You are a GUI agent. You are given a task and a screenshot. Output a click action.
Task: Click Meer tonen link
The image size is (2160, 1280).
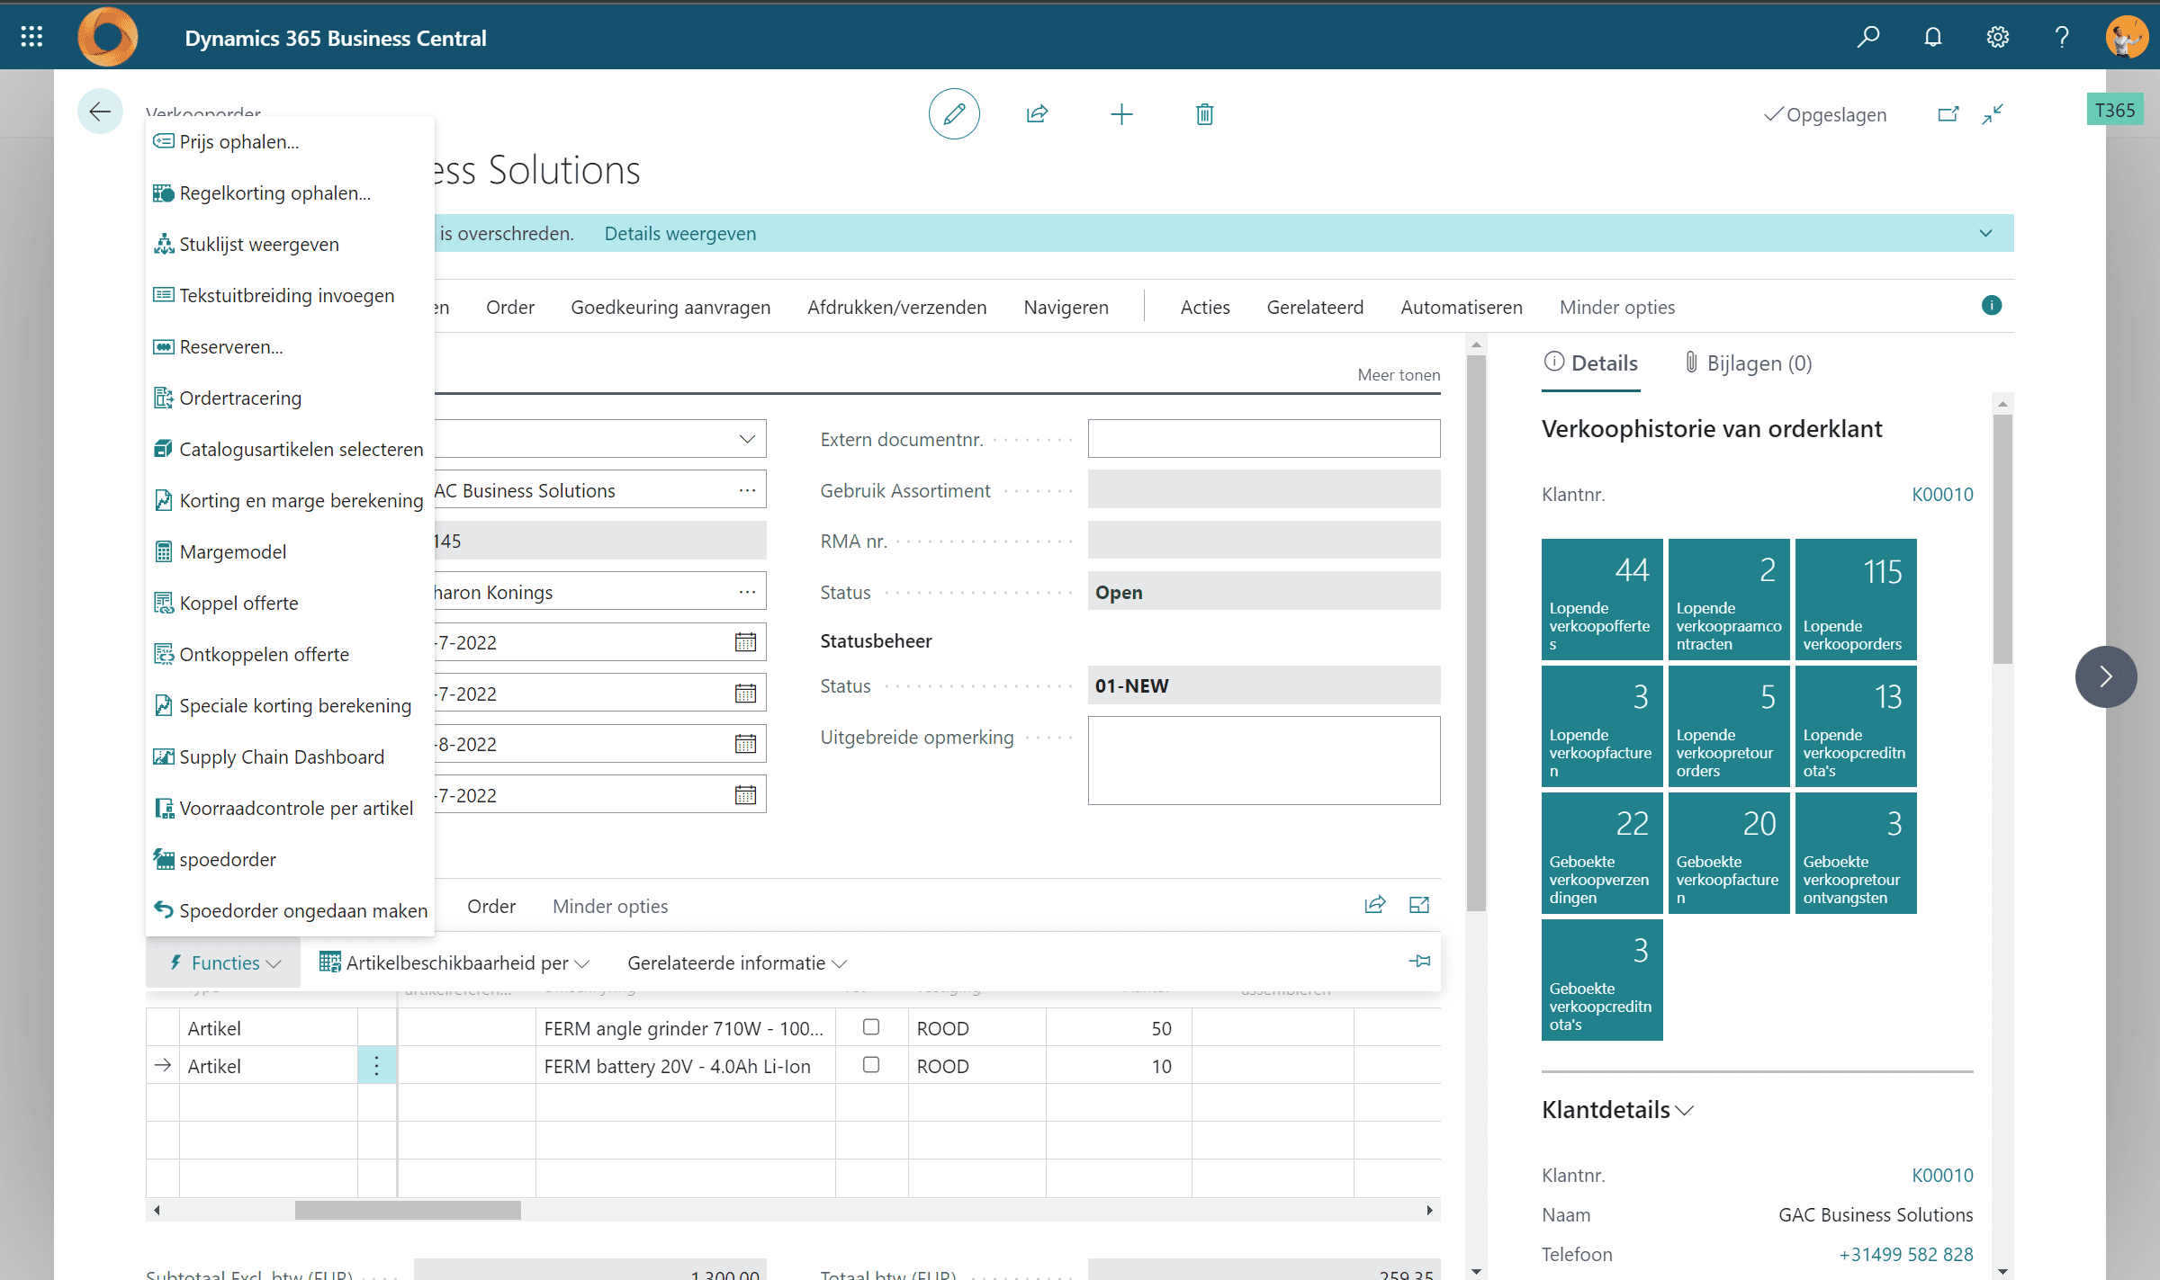(1399, 375)
